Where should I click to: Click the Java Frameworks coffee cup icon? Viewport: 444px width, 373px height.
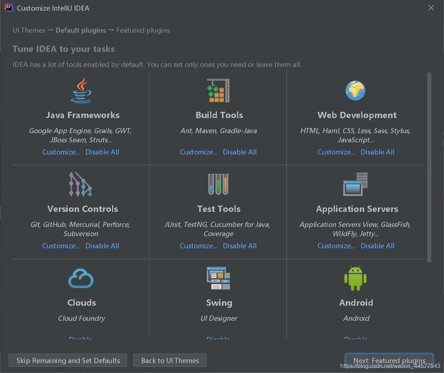81,90
